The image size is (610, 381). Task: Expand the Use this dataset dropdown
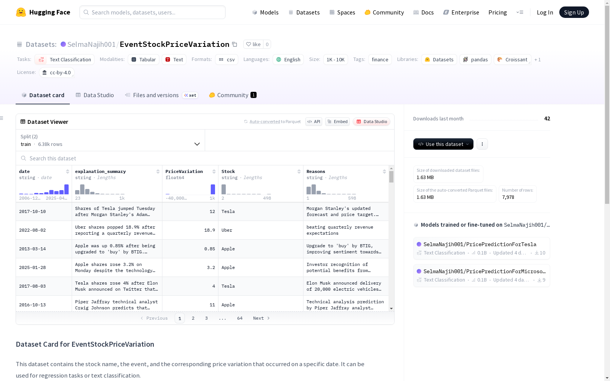coord(443,144)
